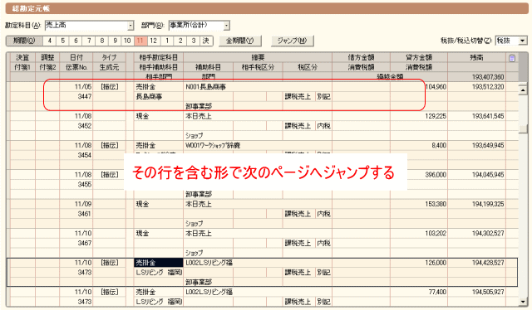Select period month 7
The height and width of the screenshot is (310, 532).
[x=89, y=41]
